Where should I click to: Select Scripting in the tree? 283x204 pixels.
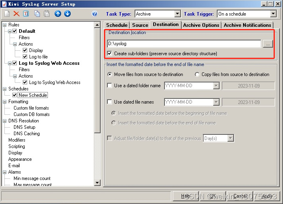click(17, 146)
